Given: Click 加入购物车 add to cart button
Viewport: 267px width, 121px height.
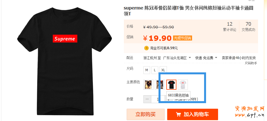Looking at the screenshot, I should 193,114.
